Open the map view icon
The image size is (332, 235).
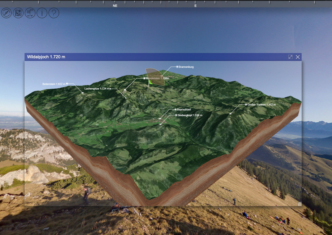tap(18, 13)
